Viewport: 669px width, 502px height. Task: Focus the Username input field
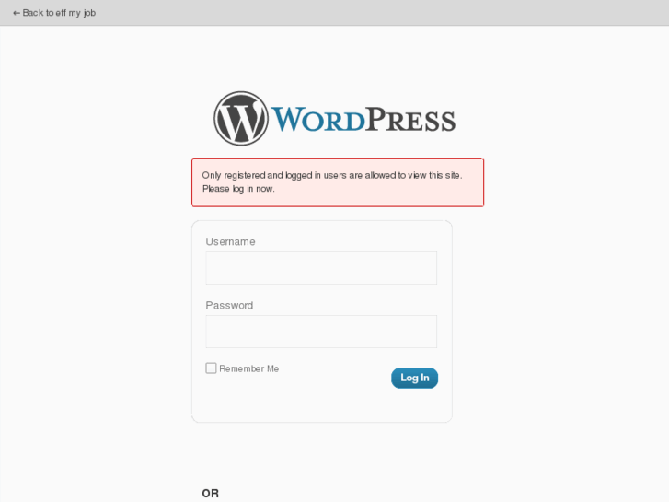[x=321, y=268]
